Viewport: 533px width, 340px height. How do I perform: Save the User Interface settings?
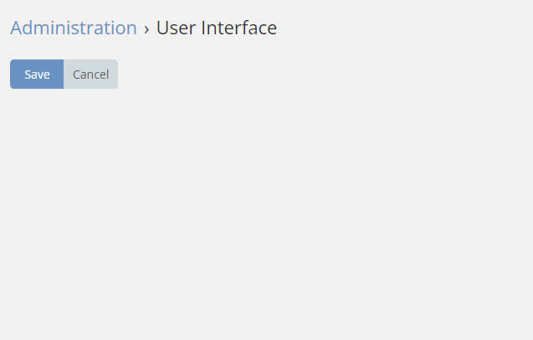click(37, 74)
